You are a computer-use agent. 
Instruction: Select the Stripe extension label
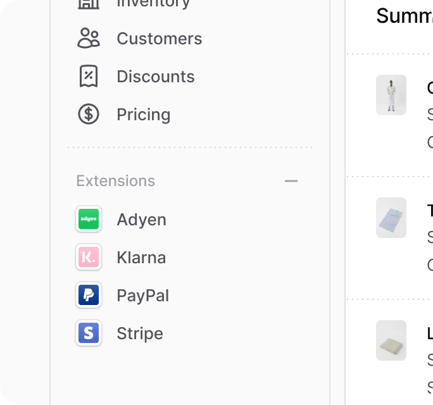click(x=140, y=333)
